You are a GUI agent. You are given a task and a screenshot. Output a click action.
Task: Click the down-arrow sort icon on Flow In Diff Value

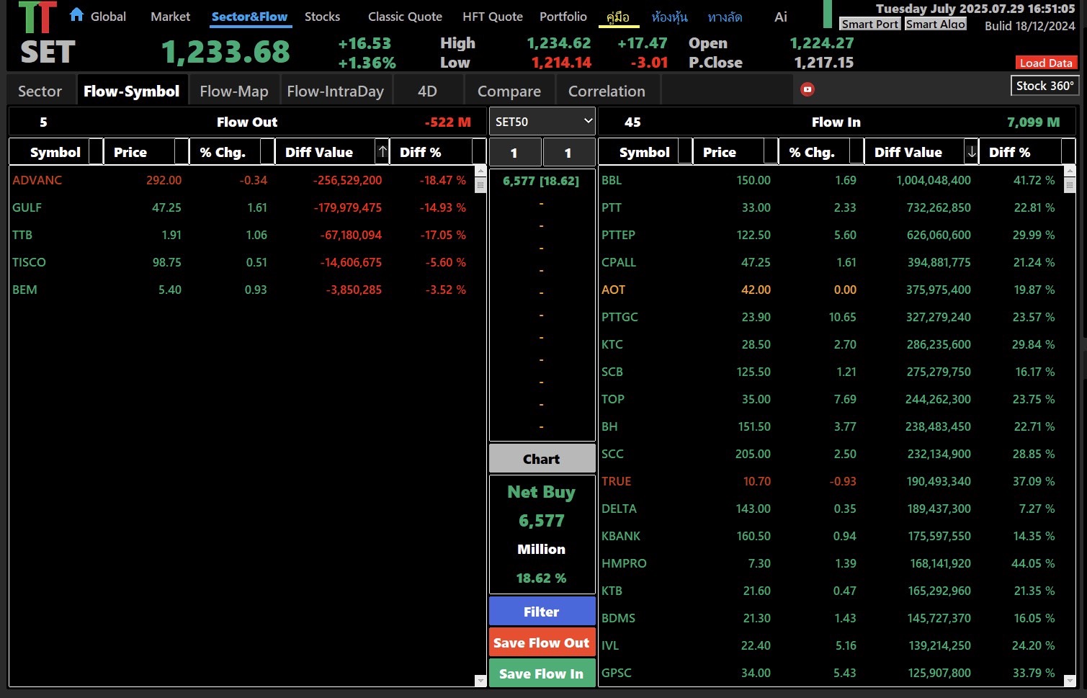972,152
